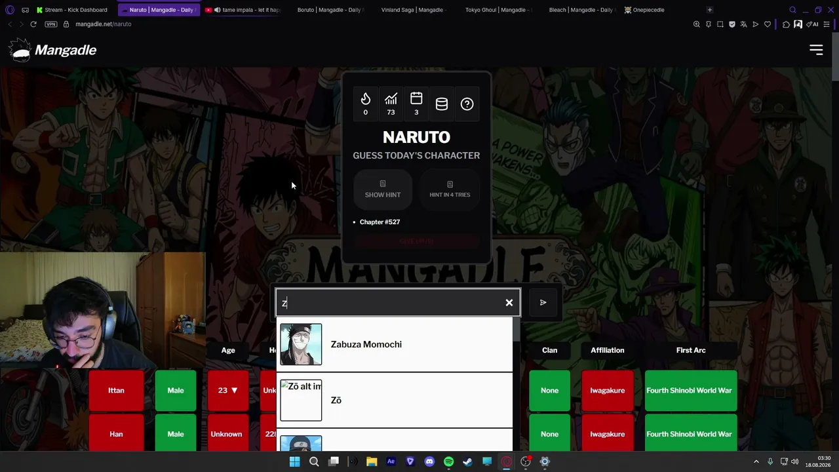Click the heart bookmark icon in toolbar
839x472 pixels.
point(768,24)
